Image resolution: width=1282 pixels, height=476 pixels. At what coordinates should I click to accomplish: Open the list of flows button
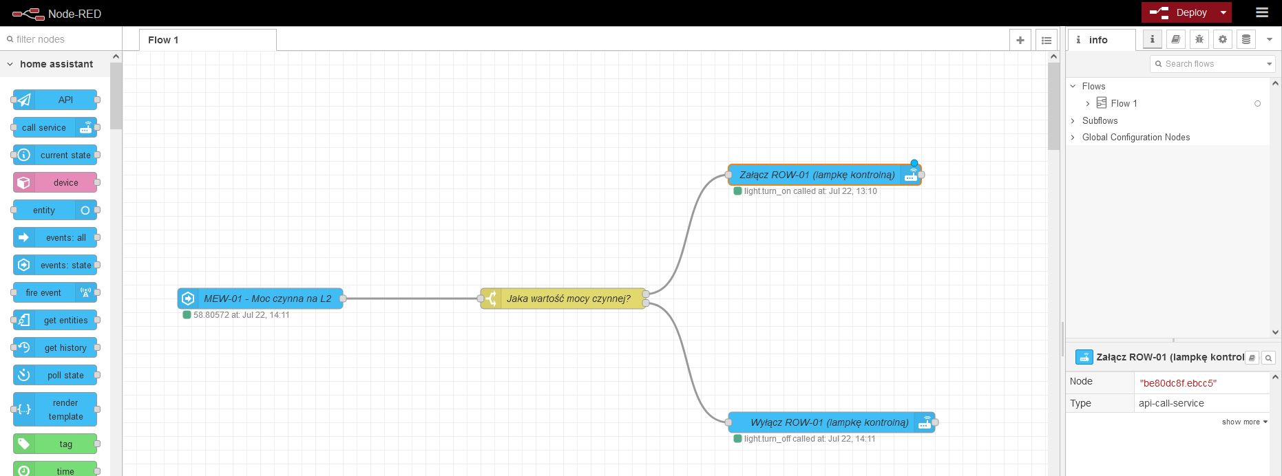click(1046, 40)
